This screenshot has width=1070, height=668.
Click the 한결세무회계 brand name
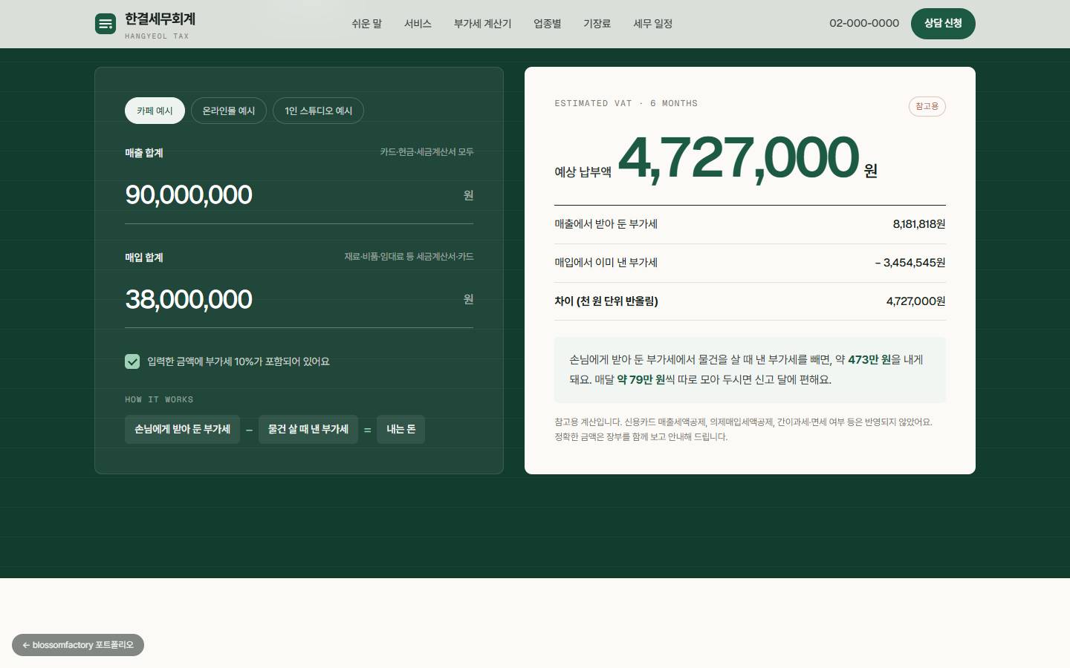point(160,19)
